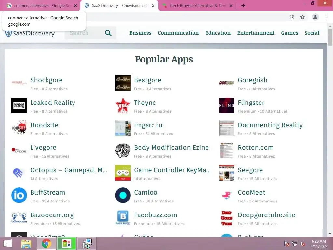Click the green Game Controller KeyMapper icon

[123, 173]
